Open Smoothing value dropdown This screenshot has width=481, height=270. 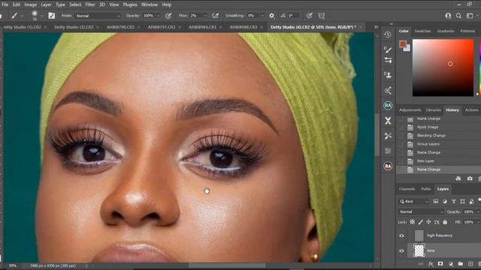click(262, 16)
